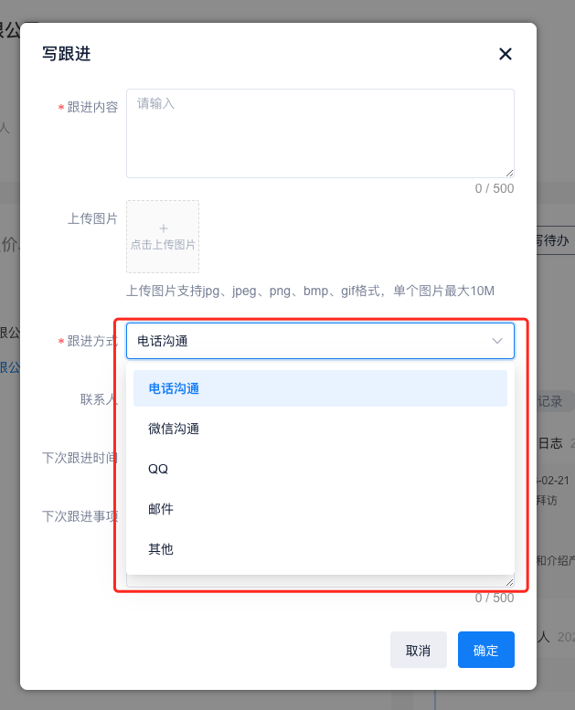575x710 pixels.
Task: Click the 点击上传图片 text label
Action: [163, 245]
